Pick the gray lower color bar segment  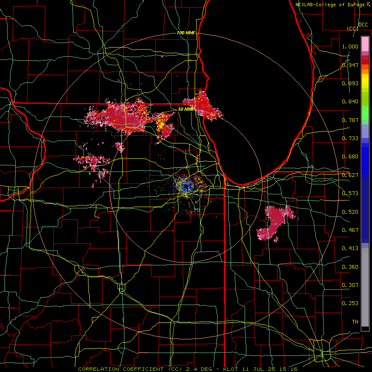[x=365, y=287]
